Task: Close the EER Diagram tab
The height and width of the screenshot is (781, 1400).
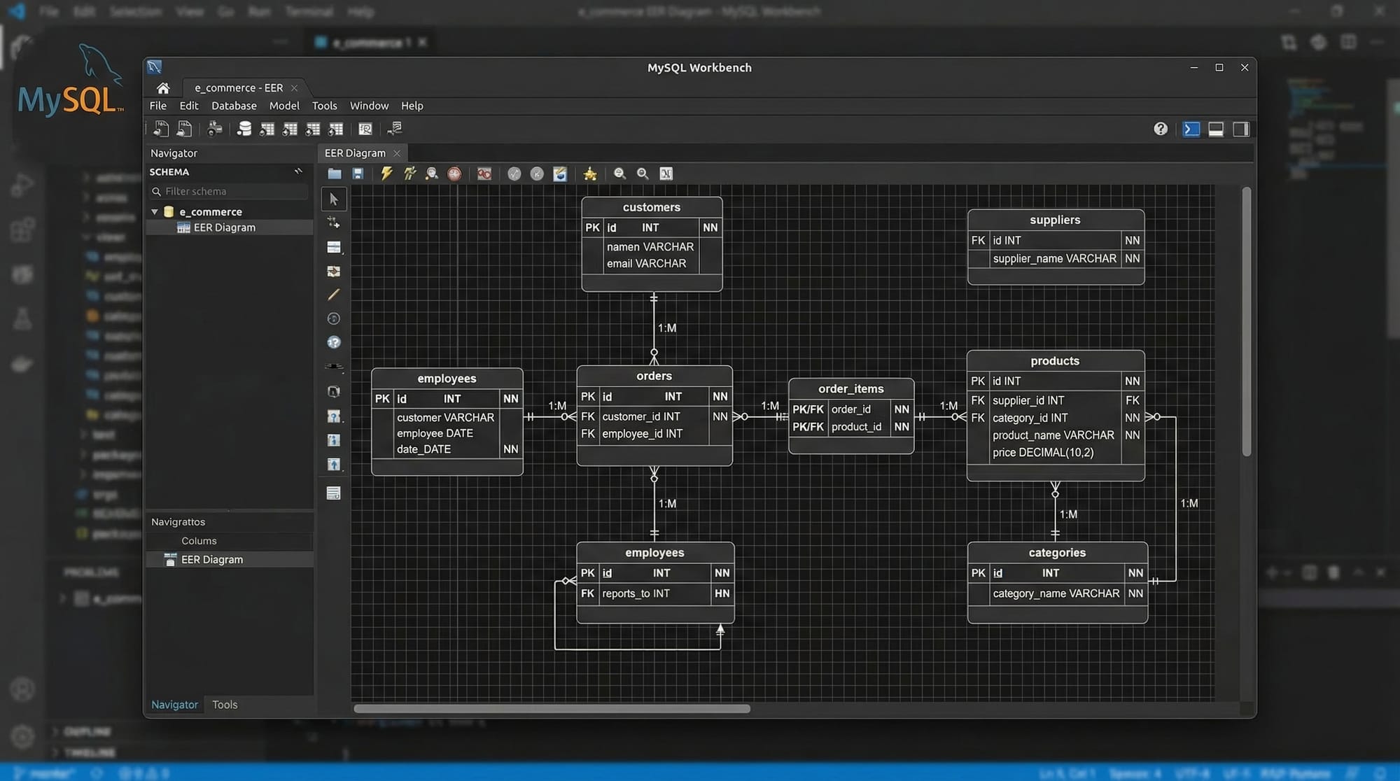Action: 397,153
